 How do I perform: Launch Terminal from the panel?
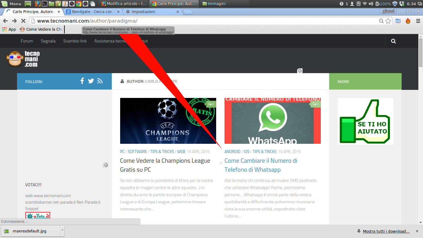[x=45, y=4]
